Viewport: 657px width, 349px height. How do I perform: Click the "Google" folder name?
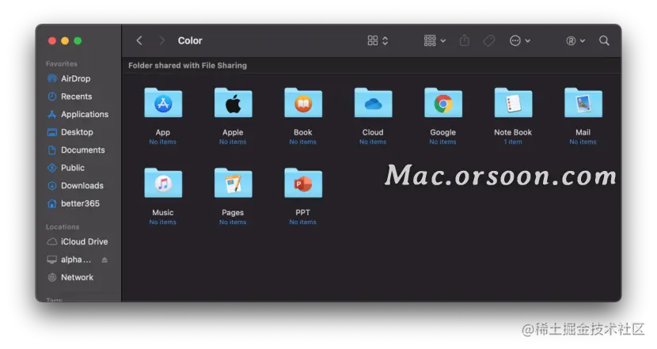(x=443, y=132)
